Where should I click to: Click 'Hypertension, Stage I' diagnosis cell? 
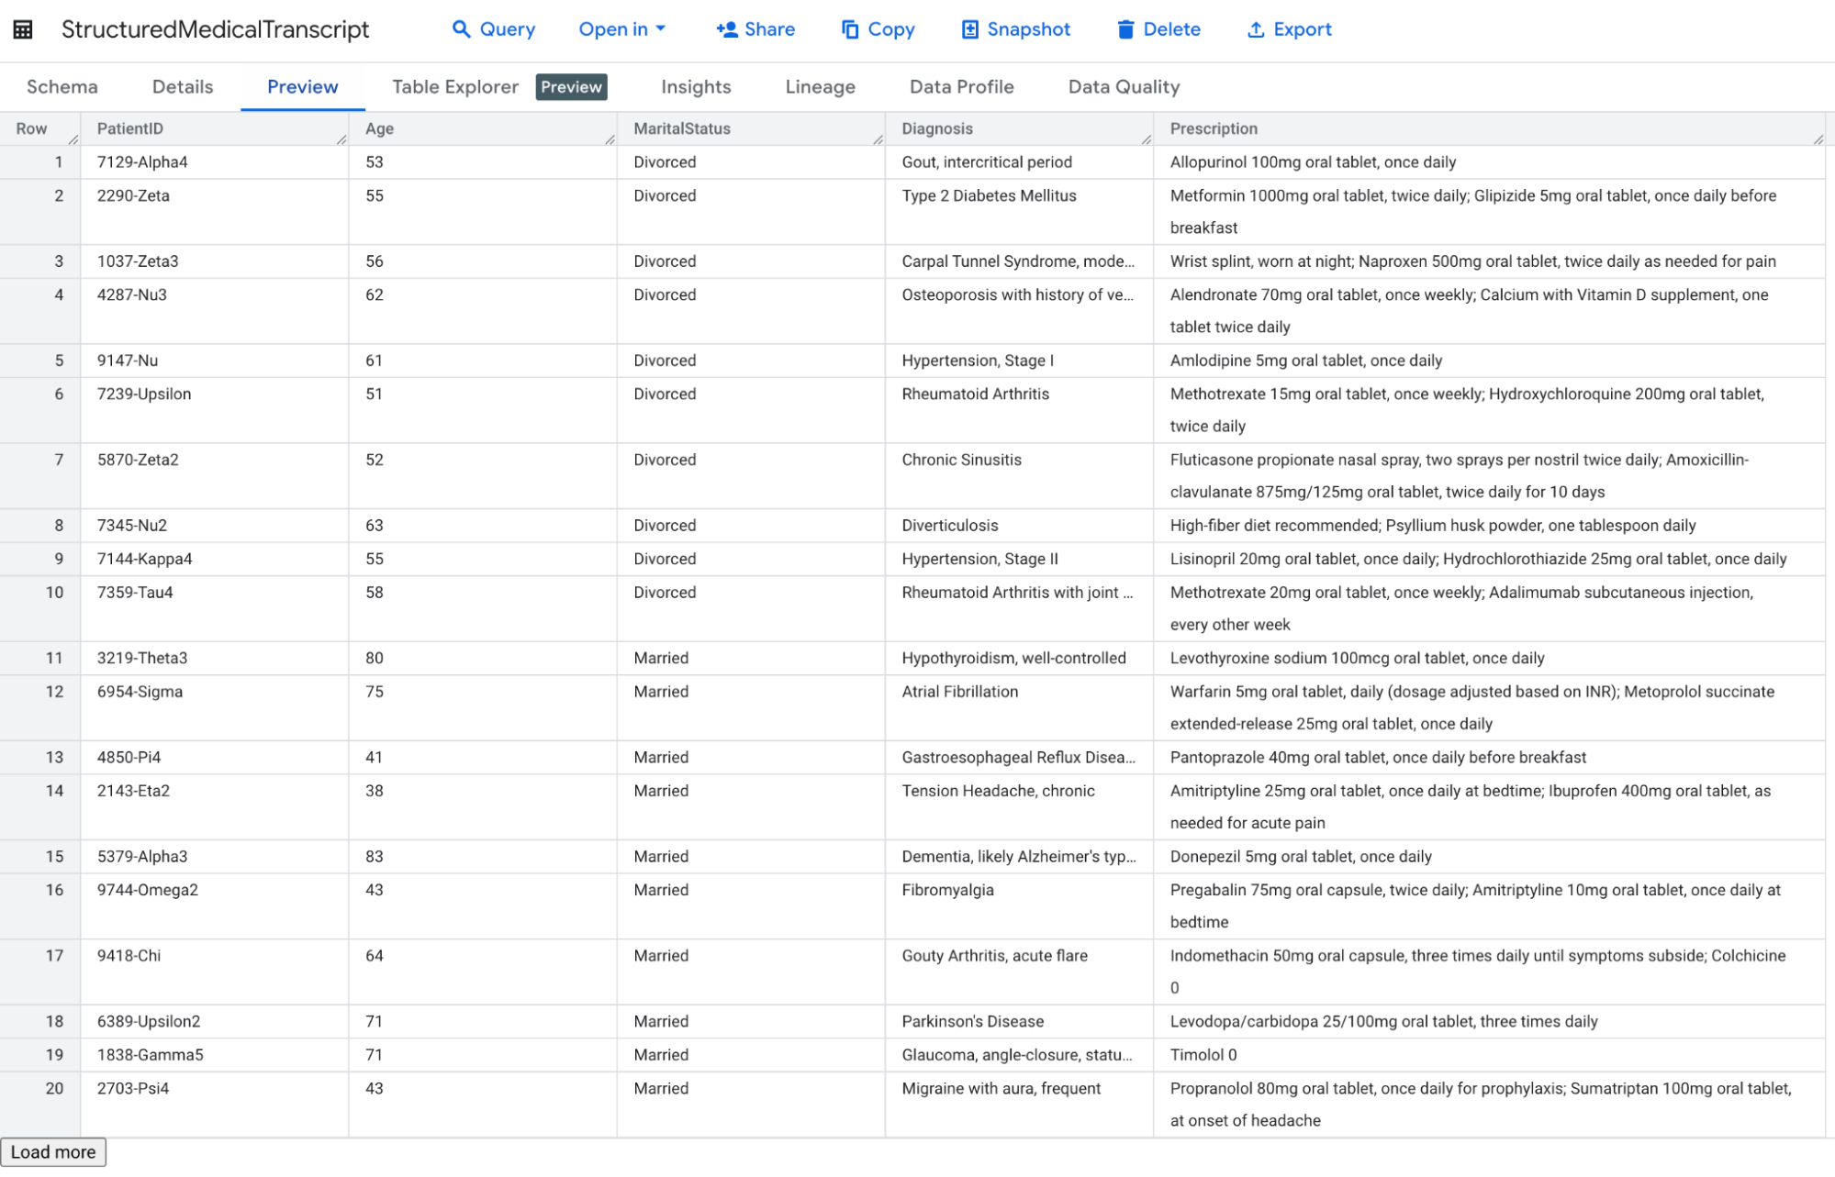[x=1019, y=361]
